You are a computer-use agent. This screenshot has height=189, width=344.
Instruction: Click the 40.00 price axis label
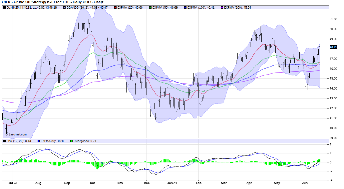tap(334, 128)
